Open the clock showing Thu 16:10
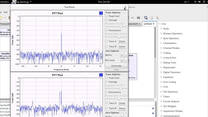208x117 pixels. click(104, 2)
